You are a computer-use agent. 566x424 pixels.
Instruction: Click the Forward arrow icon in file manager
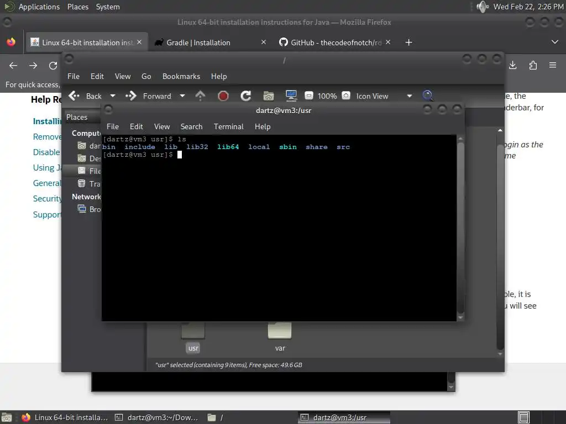click(131, 96)
